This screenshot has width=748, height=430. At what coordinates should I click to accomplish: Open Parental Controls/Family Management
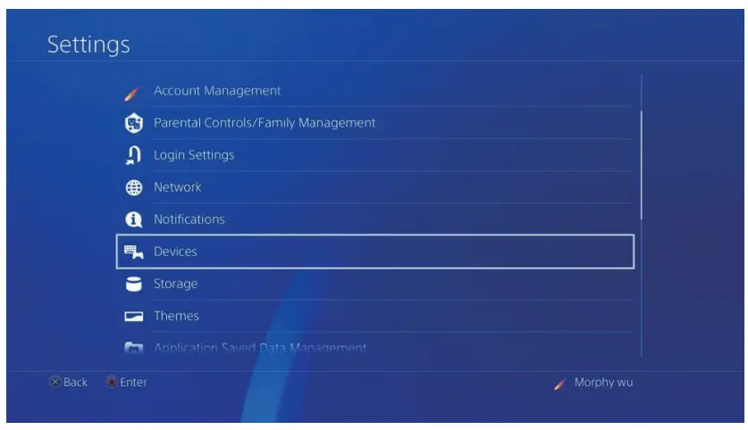coord(374,123)
